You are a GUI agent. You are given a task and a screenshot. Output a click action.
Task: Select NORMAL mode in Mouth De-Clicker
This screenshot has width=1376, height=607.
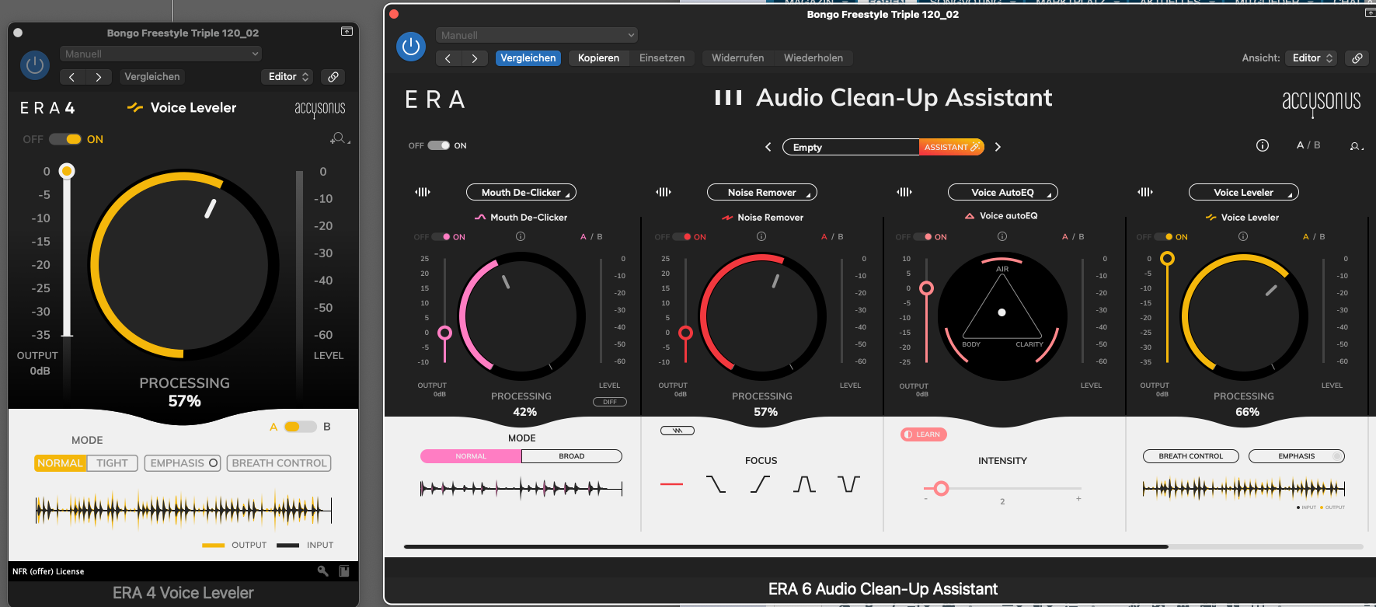(471, 456)
